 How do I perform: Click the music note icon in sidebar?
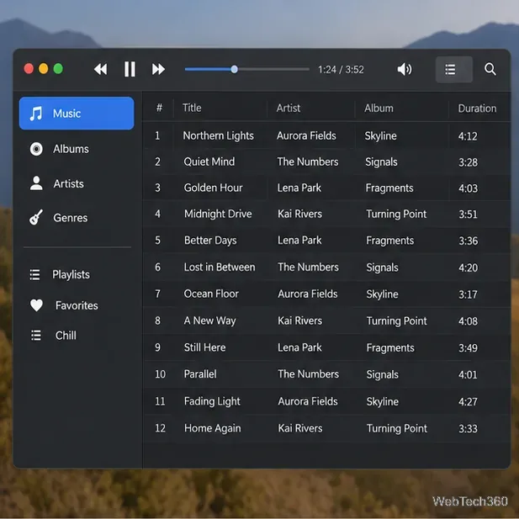click(x=36, y=114)
